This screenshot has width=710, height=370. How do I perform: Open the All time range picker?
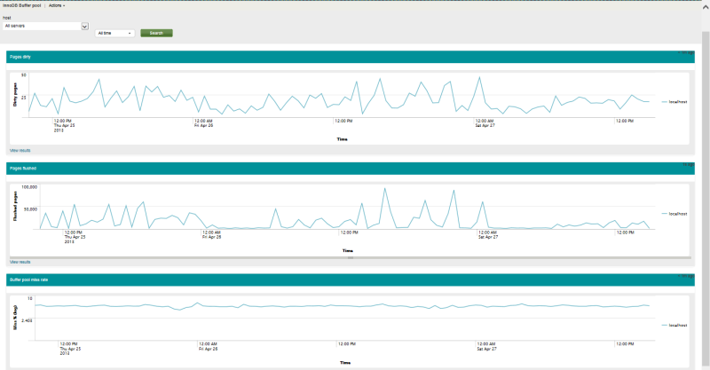pyautogui.click(x=114, y=33)
